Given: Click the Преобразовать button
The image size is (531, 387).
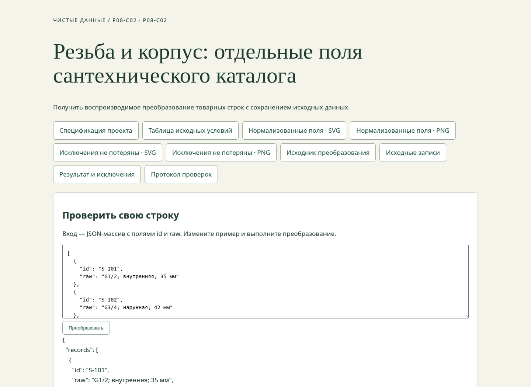Looking at the screenshot, I should (86, 328).
